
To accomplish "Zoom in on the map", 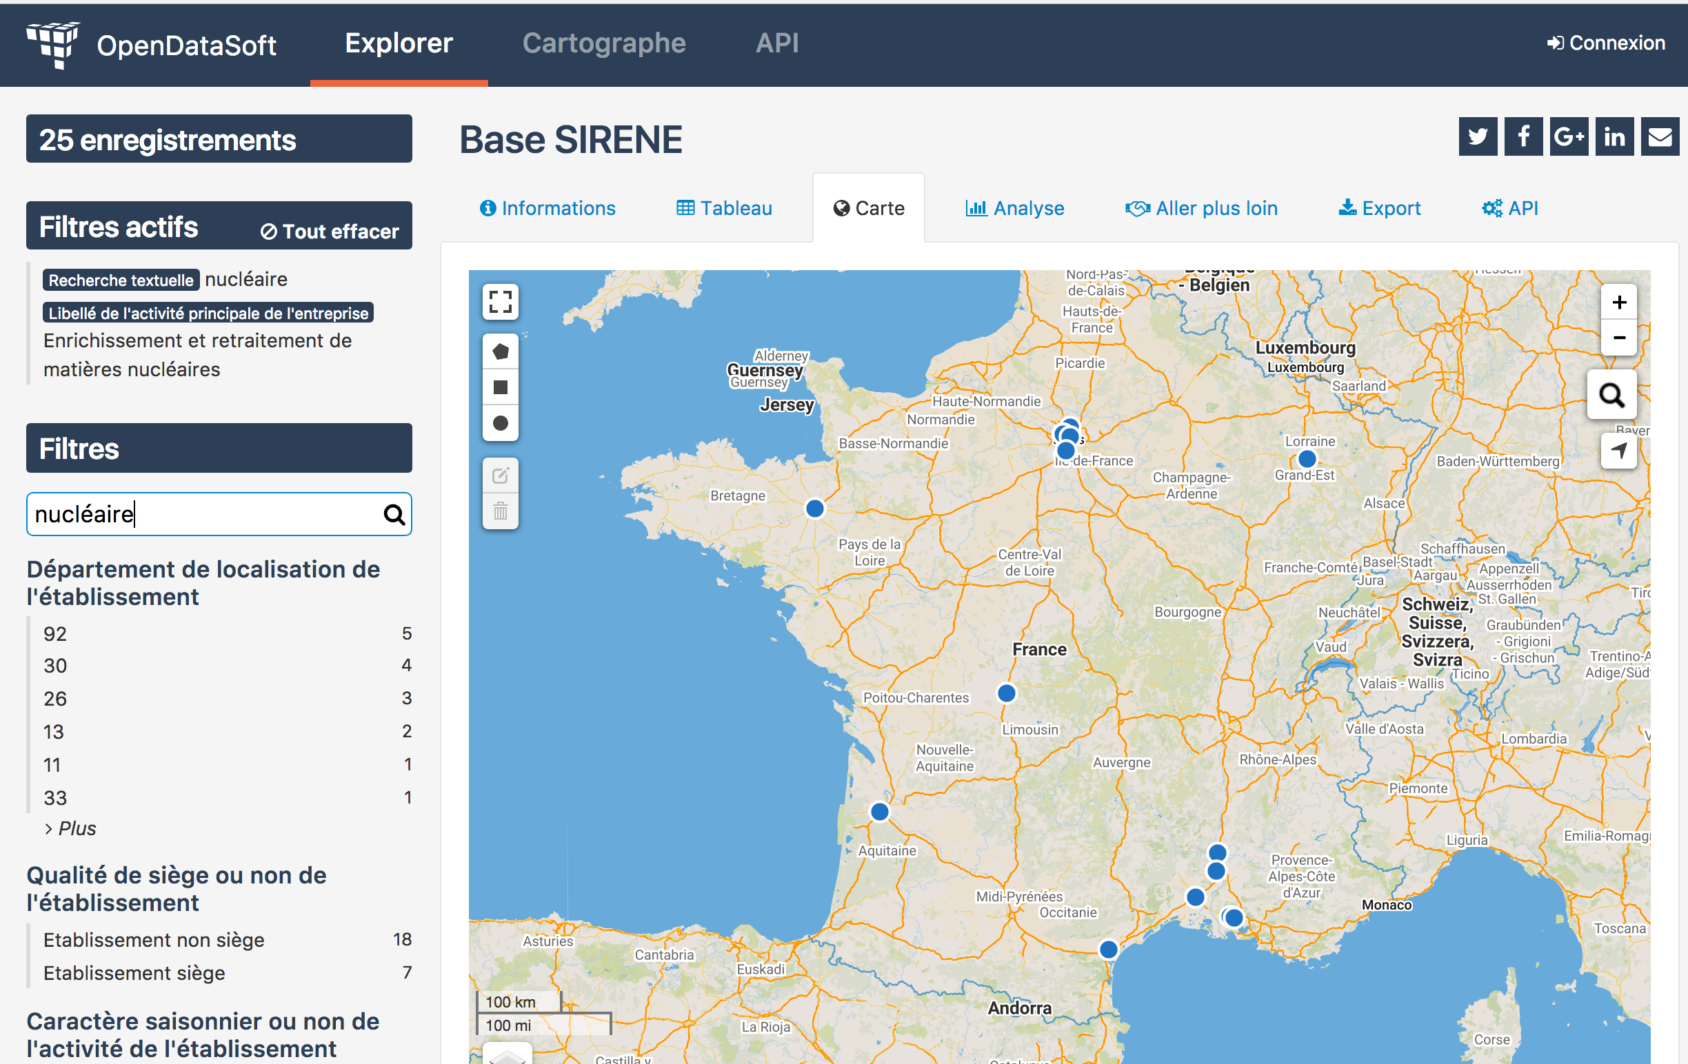I will [x=1618, y=303].
